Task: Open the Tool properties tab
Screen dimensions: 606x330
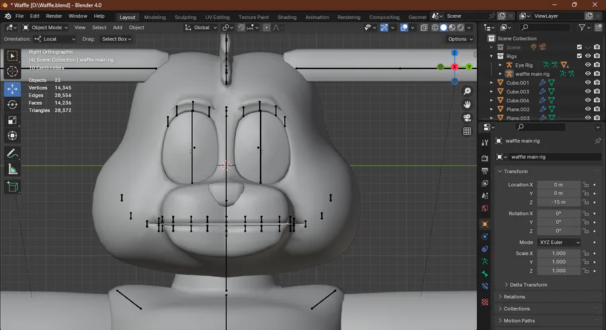Action: click(x=485, y=142)
